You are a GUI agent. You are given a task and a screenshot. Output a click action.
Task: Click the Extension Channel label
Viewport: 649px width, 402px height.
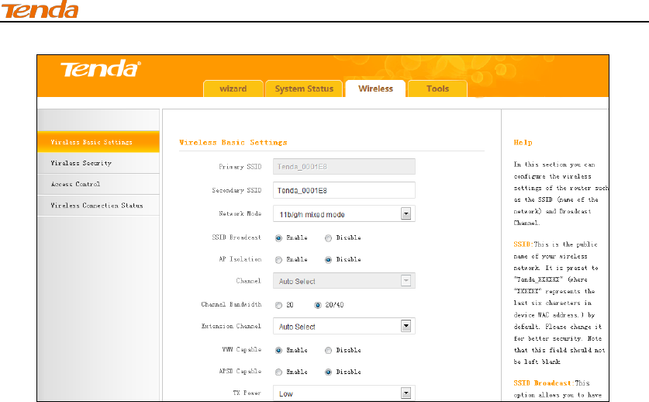click(231, 326)
